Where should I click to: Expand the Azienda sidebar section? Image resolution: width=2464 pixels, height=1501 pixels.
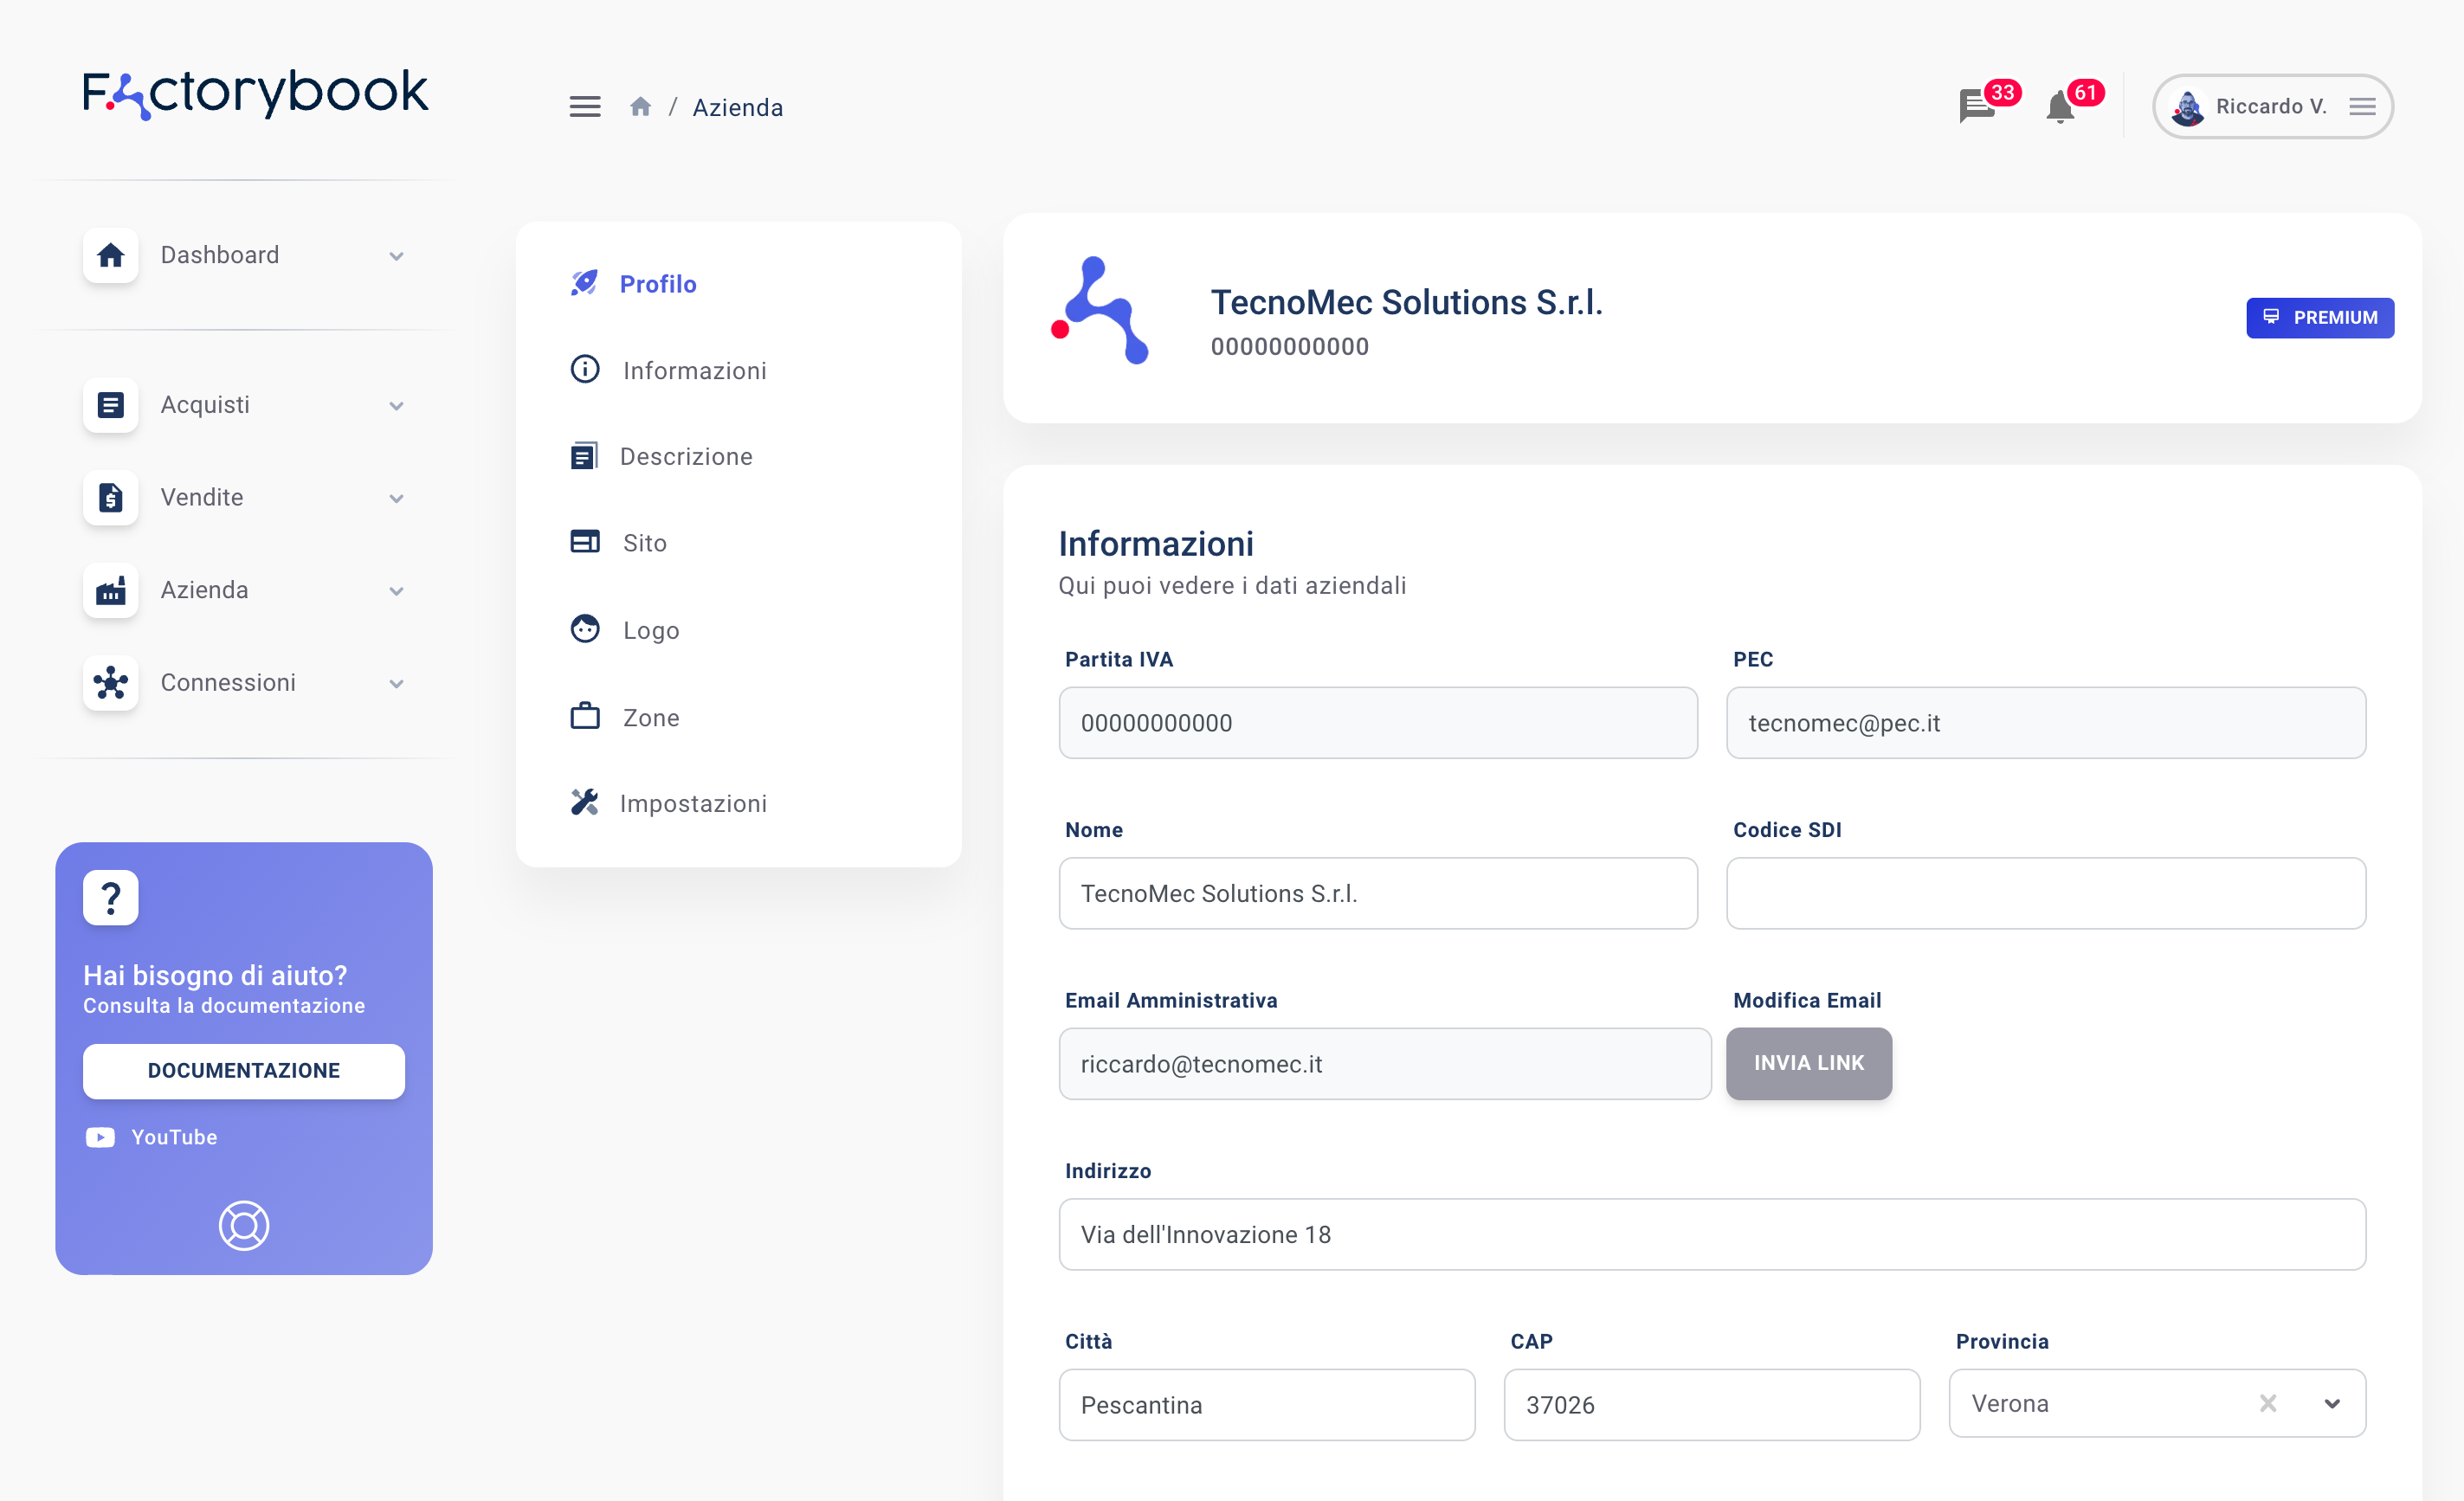pyautogui.click(x=396, y=591)
